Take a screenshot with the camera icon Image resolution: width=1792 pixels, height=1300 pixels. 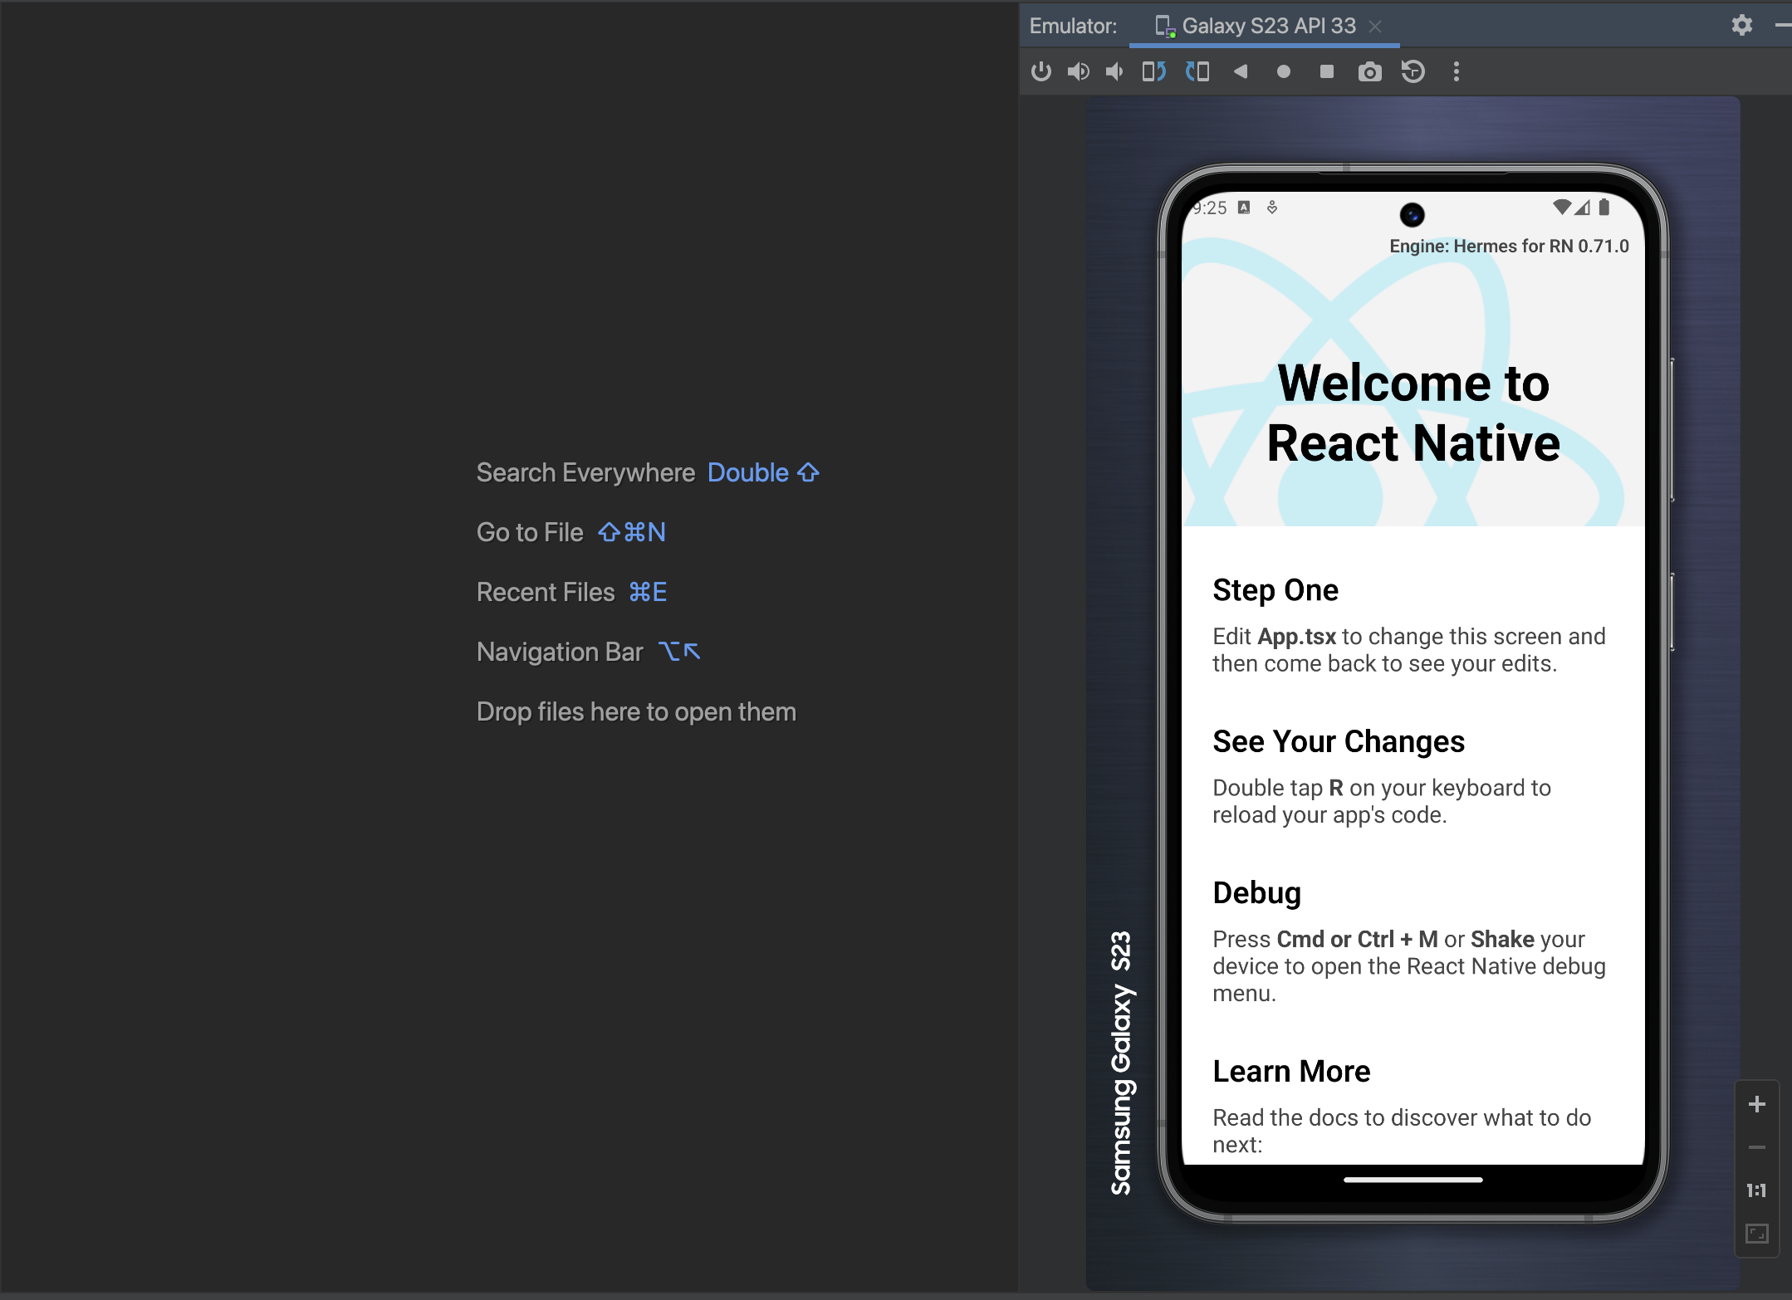[x=1369, y=72]
